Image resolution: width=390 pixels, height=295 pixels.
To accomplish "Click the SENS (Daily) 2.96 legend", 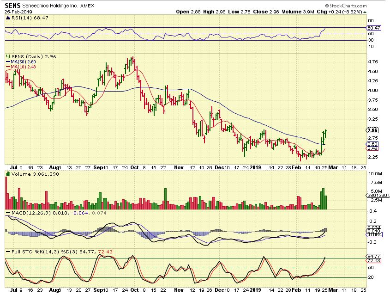I will [34, 57].
